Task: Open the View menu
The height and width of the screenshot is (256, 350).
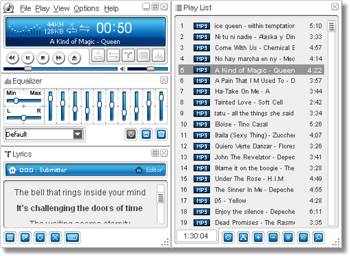Action: pos(61,9)
